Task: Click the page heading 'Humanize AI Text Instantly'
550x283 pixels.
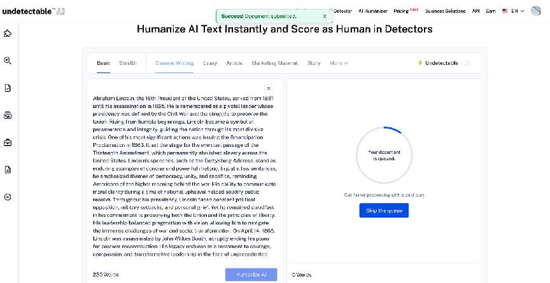Action: point(285,29)
